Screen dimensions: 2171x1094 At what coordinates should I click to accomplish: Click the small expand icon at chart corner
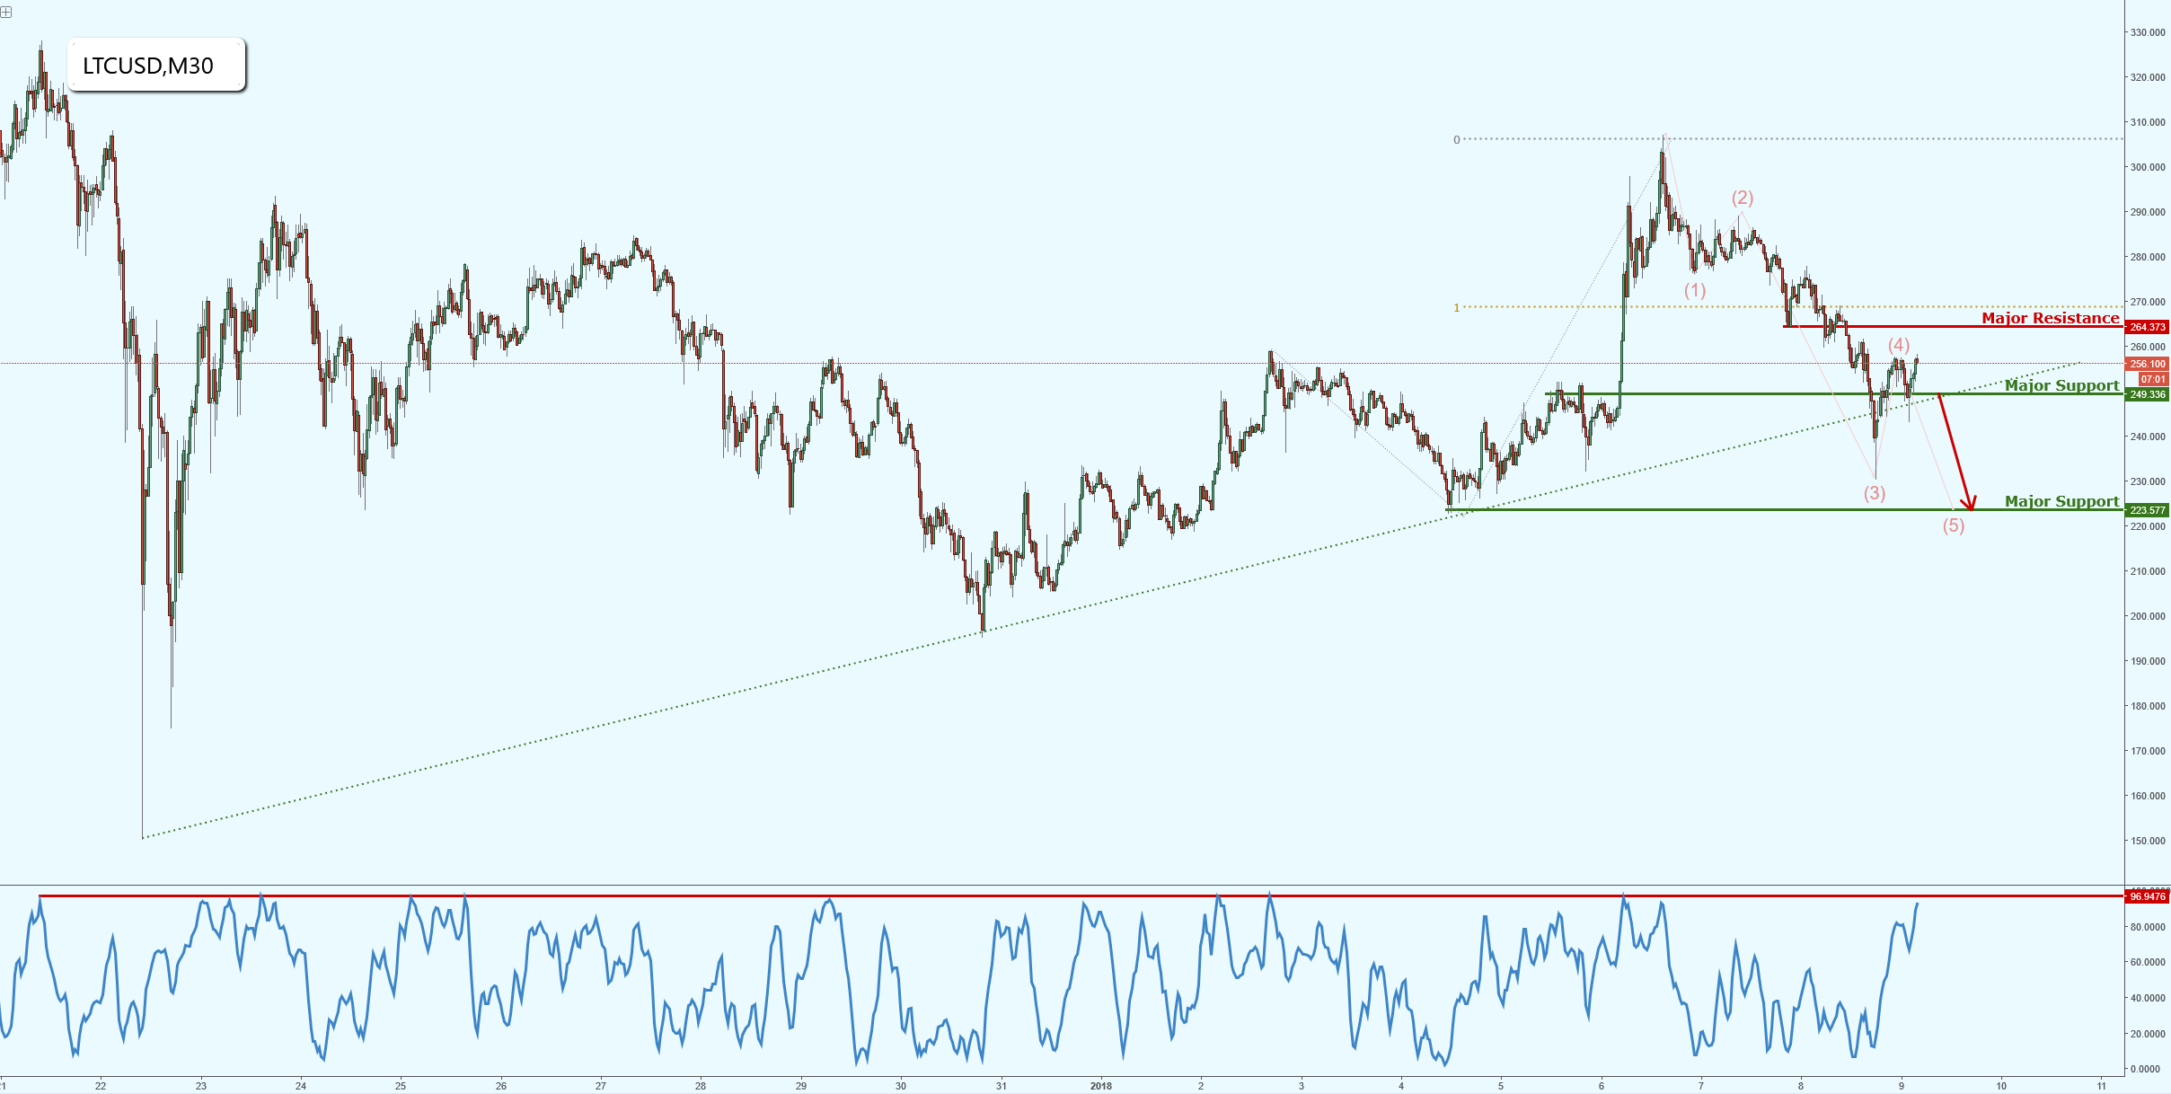[x=6, y=12]
